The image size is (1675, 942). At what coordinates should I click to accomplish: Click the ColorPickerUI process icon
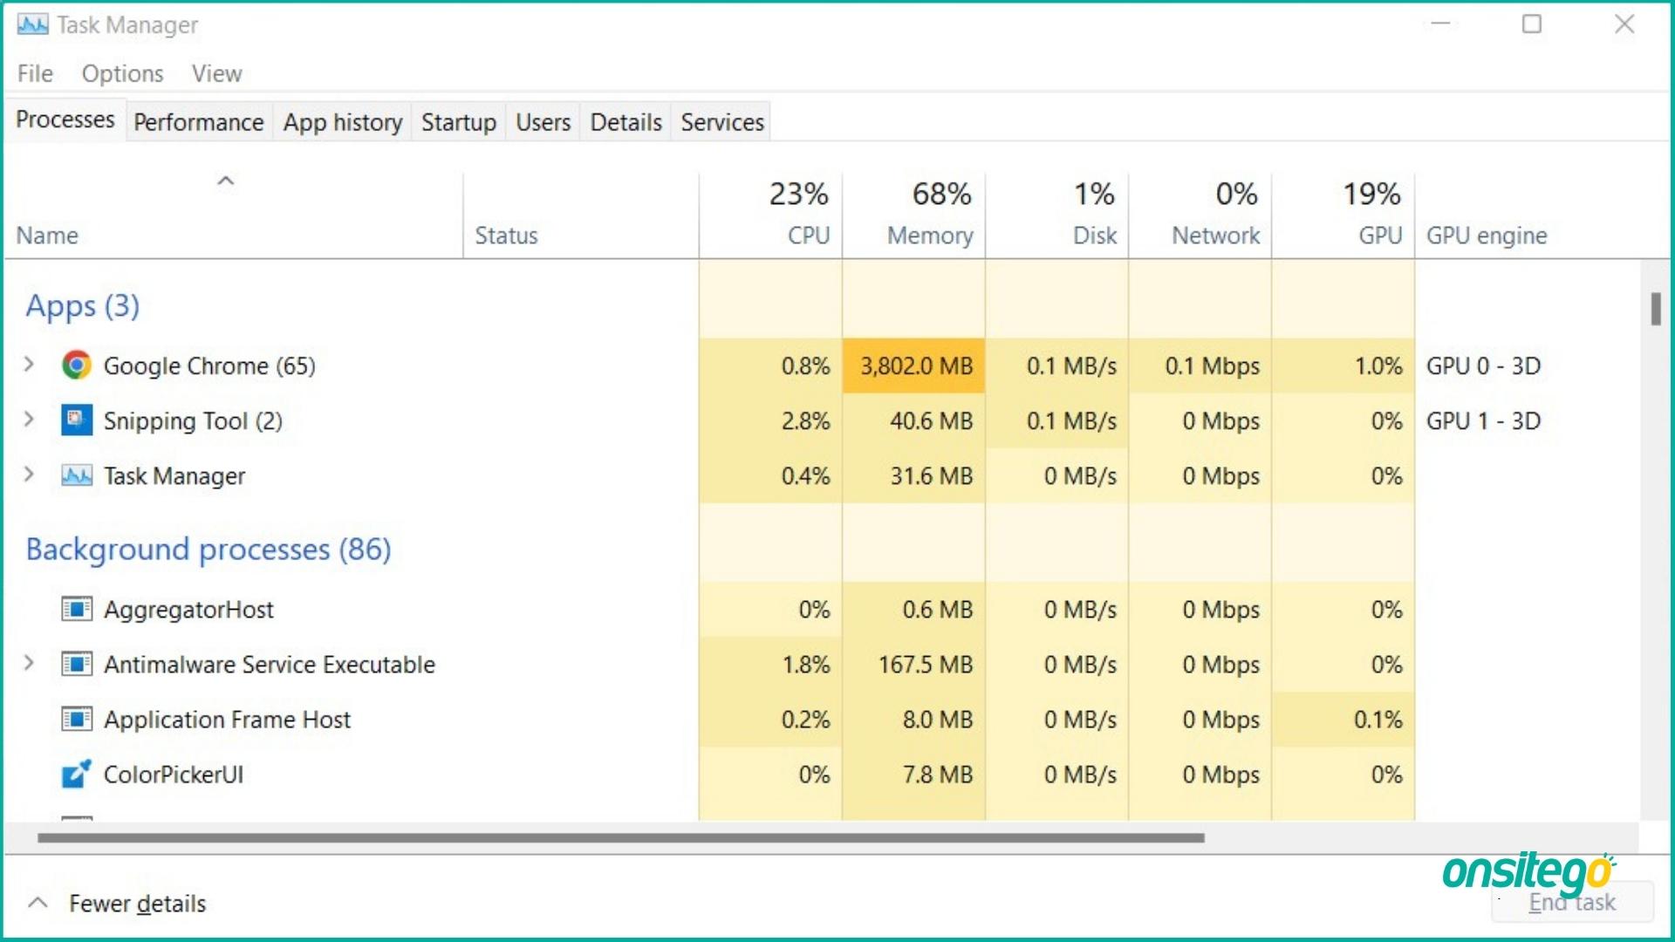tap(77, 774)
